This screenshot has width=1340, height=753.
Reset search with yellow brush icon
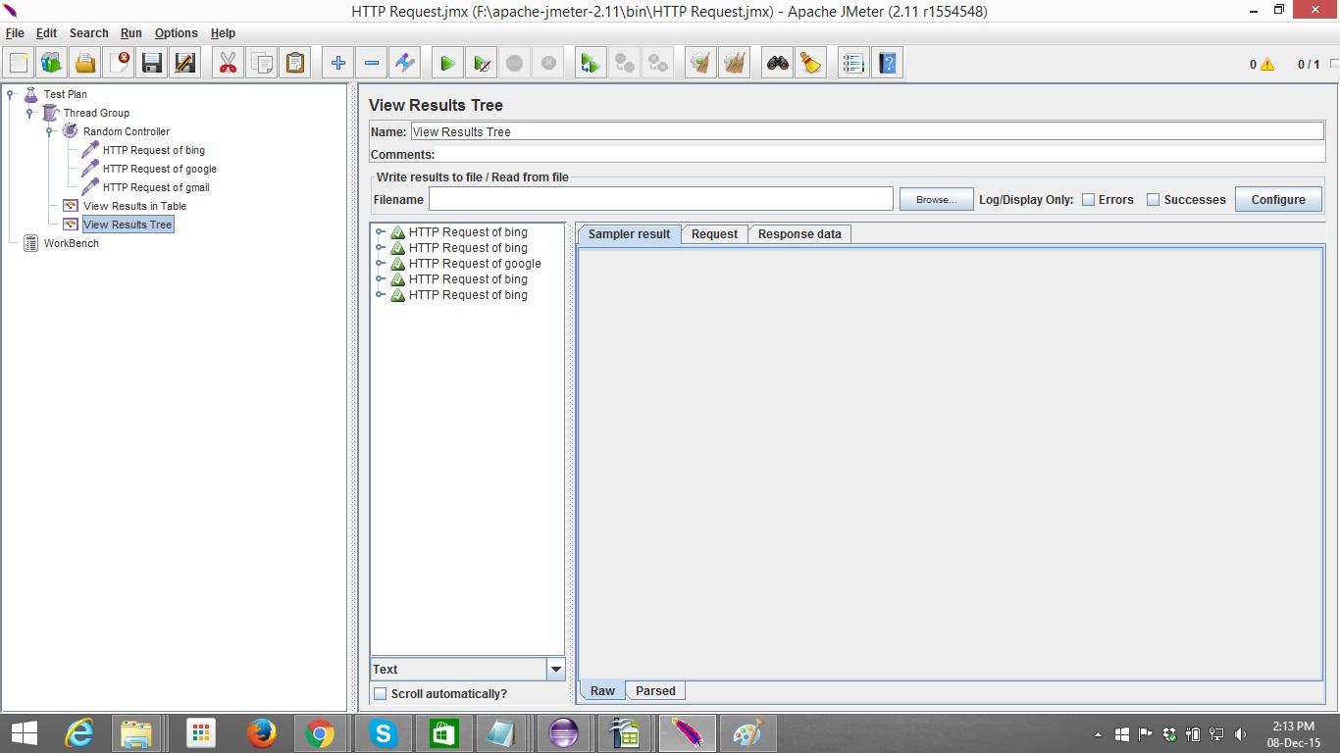tap(811, 64)
